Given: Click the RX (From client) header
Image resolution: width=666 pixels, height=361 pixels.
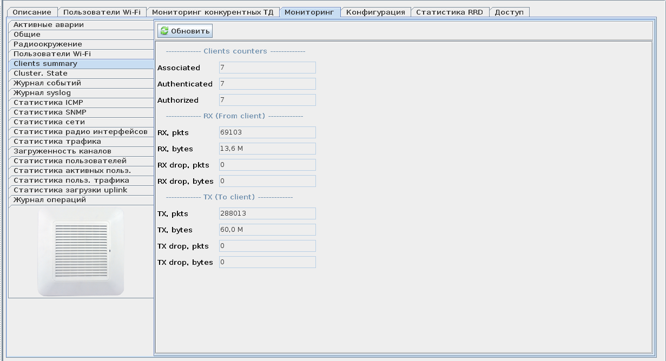Looking at the screenshot, I should [x=234, y=116].
